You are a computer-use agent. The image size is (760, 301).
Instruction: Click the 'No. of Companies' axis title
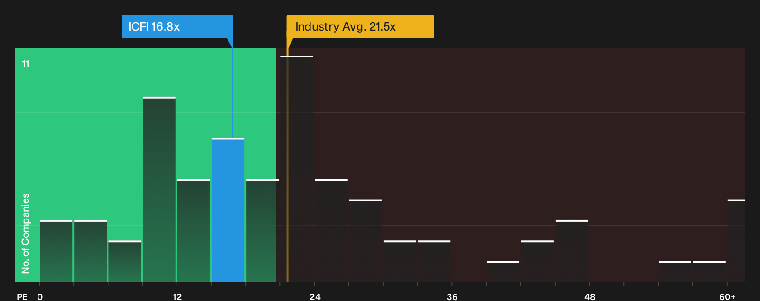click(25, 233)
